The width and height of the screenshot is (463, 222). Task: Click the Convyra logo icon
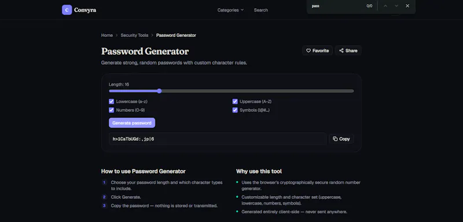pyautogui.click(x=67, y=10)
